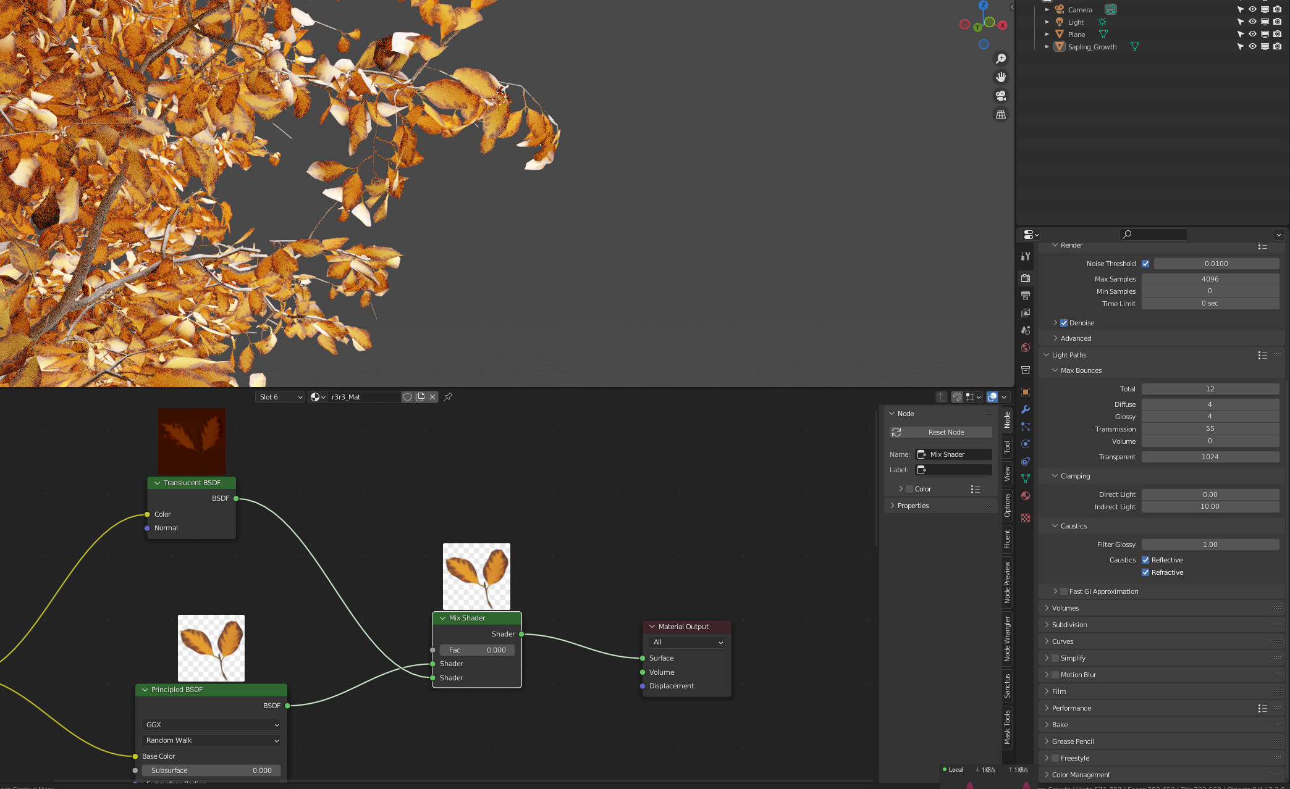The width and height of the screenshot is (1290, 789).
Task: Select the Particle properties tab
Action: [1026, 427]
